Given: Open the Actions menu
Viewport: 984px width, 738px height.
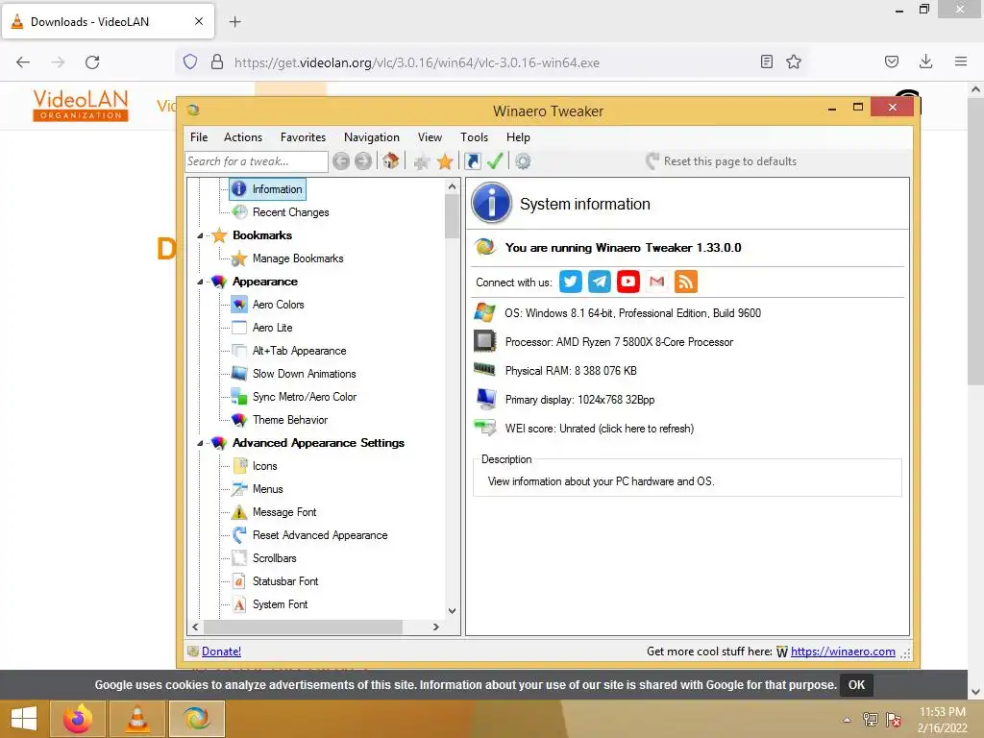Looking at the screenshot, I should coord(243,136).
